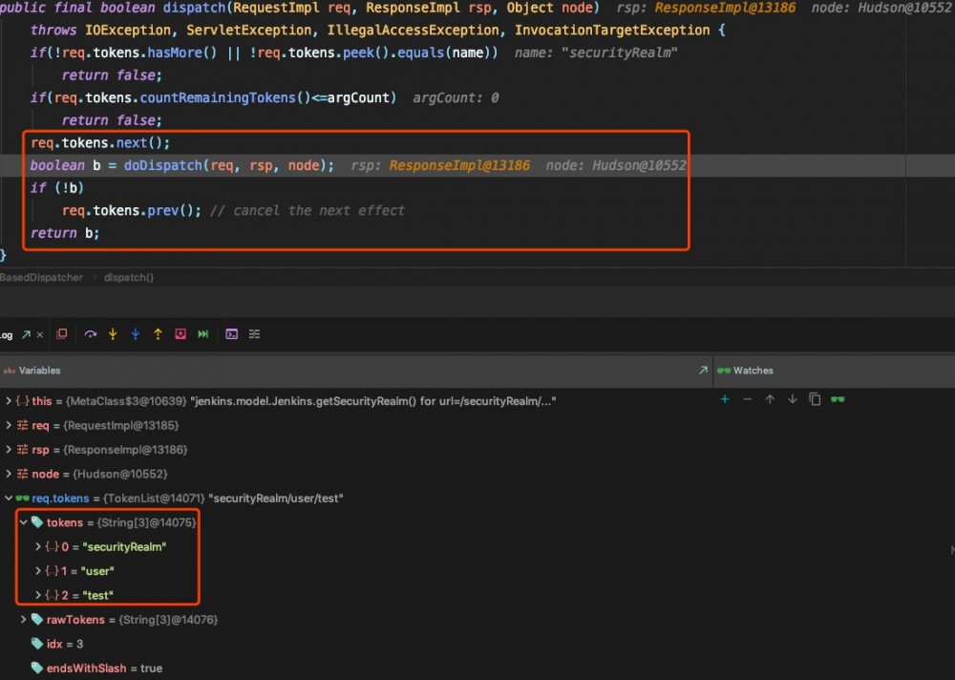Click the green Run to Cursor icon

tap(202, 334)
